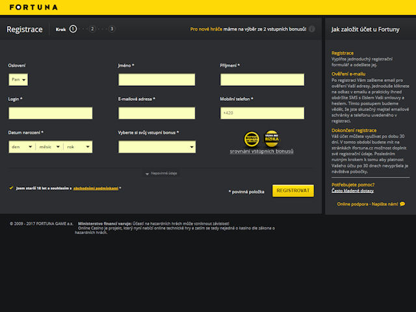Viewport: 416px width, 312px height.
Task: Open the měsíc dropdown
Action: tap(49, 147)
